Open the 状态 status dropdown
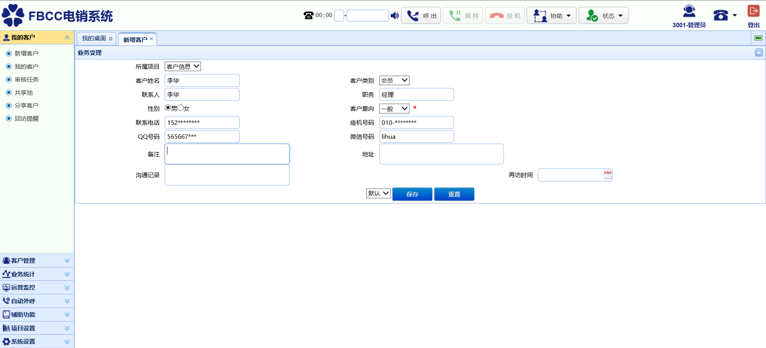766x348 pixels. (603, 16)
